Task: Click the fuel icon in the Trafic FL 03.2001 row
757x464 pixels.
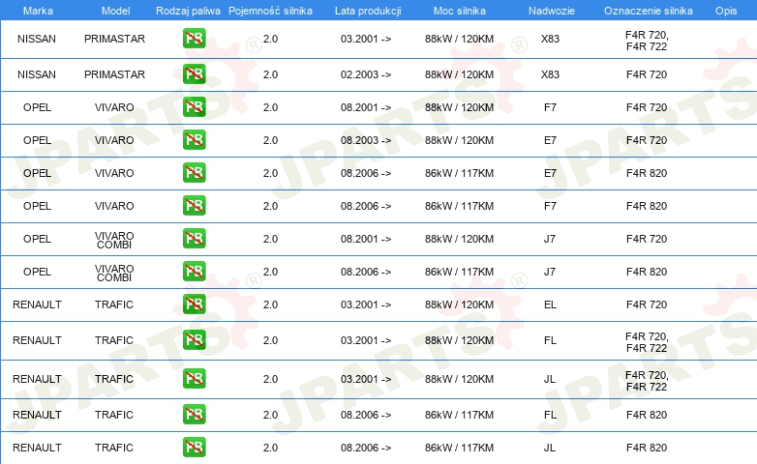Action: pyautogui.click(x=194, y=340)
